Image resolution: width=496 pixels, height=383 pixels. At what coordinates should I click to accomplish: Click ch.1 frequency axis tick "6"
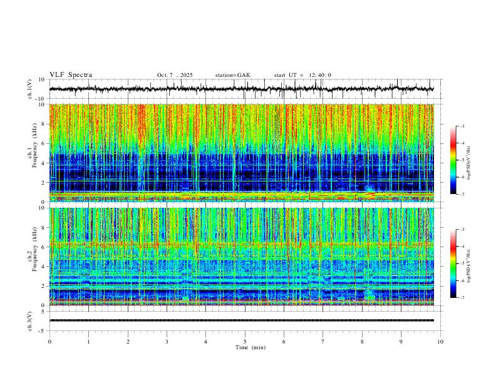(43, 143)
